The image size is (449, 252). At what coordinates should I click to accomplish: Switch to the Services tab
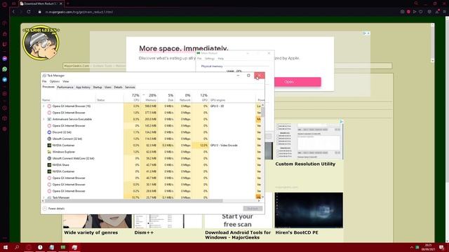(x=130, y=87)
